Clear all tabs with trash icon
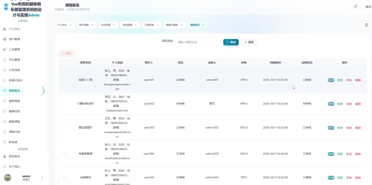Image resolution: width=372 pixels, height=185 pixels. click(366, 25)
